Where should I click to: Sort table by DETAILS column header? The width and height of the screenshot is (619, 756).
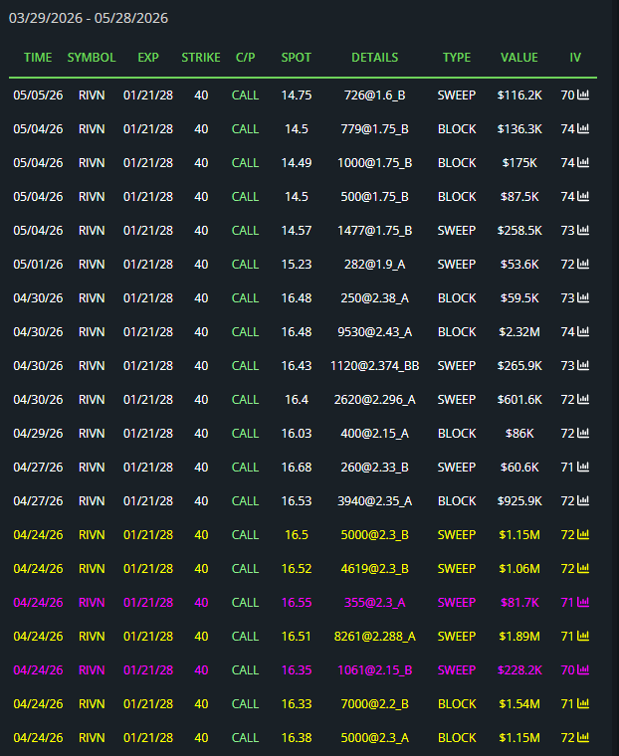(x=374, y=58)
